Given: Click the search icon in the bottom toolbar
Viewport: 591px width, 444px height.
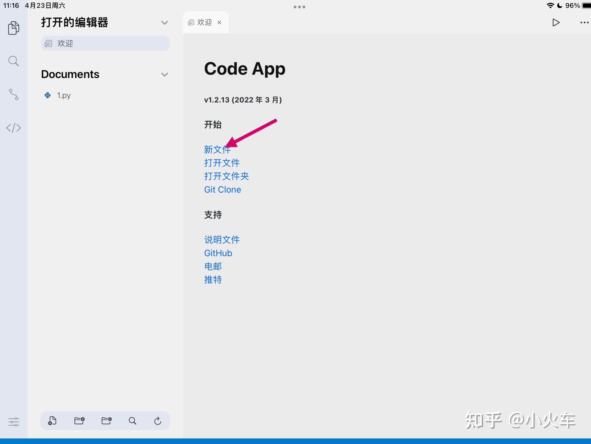Looking at the screenshot, I should tap(132, 421).
